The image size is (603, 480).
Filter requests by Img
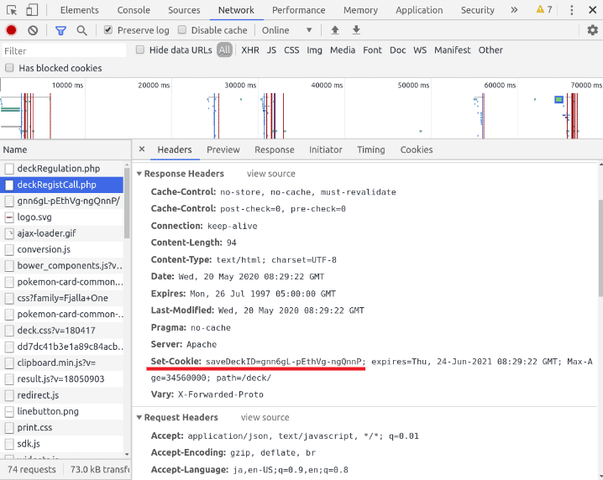click(314, 50)
